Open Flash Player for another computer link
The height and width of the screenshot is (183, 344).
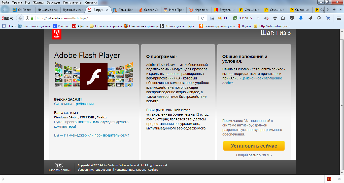point(91,124)
